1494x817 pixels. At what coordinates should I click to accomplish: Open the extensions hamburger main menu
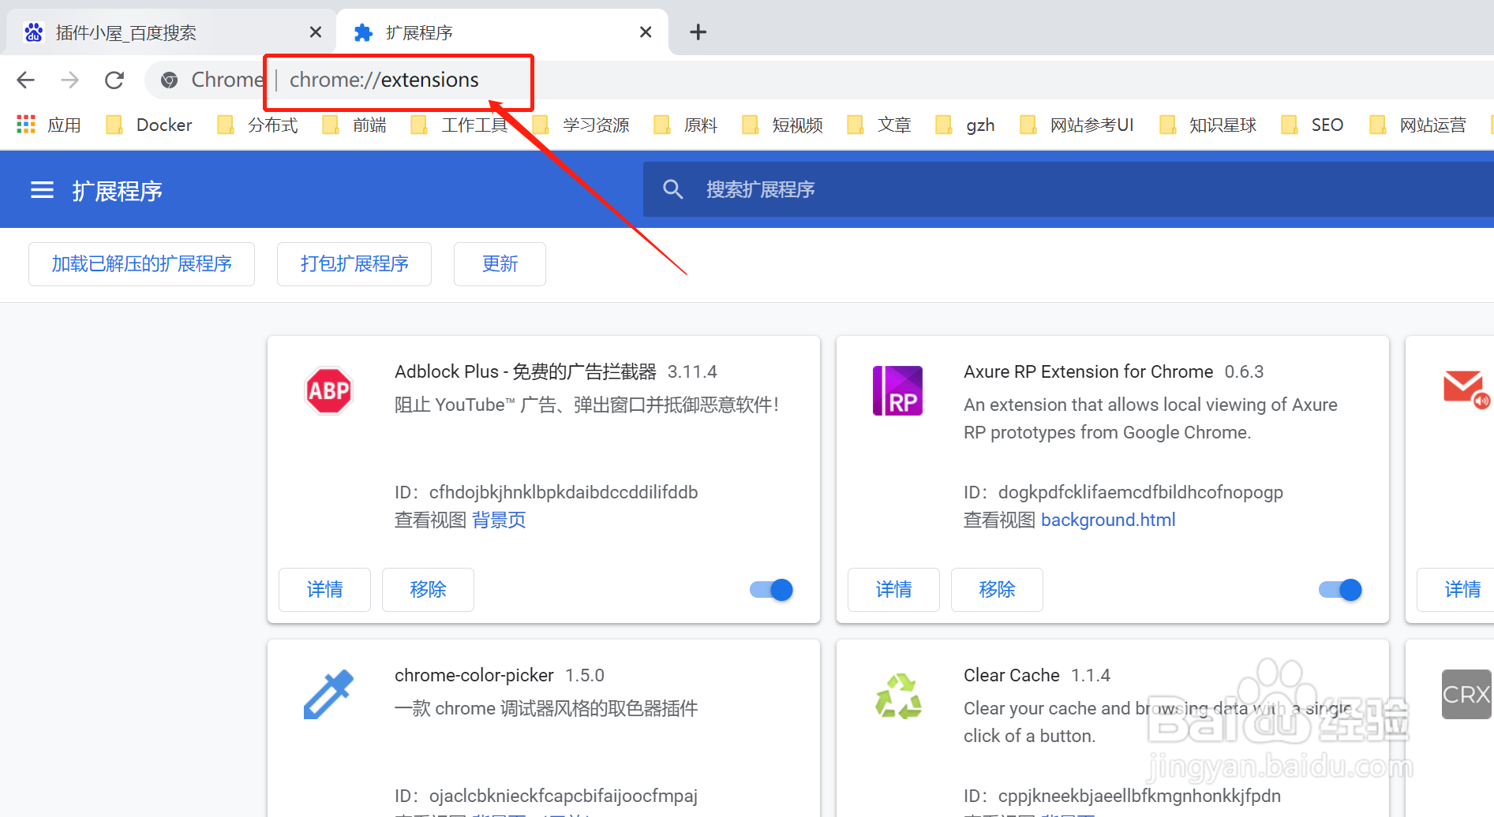point(42,190)
